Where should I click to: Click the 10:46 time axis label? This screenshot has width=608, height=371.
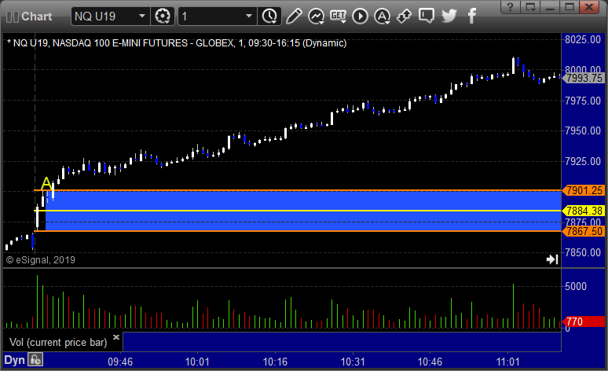click(430, 362)
